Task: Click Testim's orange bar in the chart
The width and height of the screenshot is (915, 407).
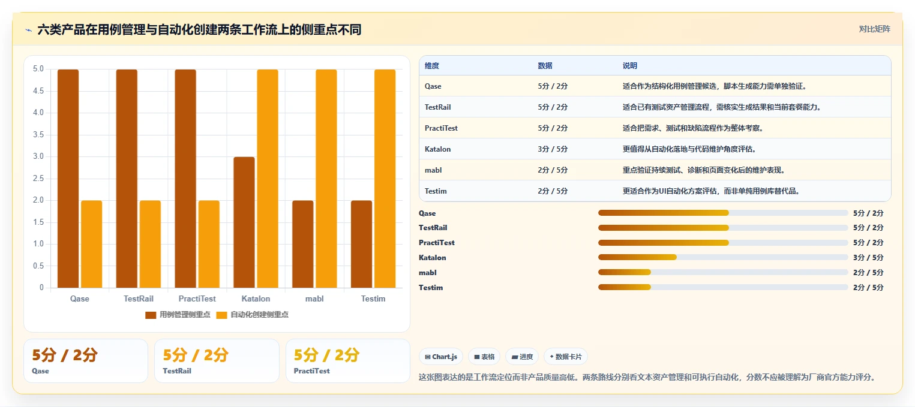Action: [385, 179]
